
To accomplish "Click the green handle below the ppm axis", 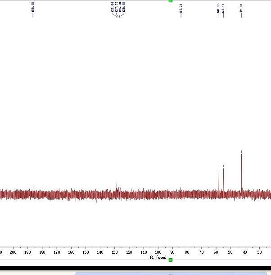I will coord(171,260).
